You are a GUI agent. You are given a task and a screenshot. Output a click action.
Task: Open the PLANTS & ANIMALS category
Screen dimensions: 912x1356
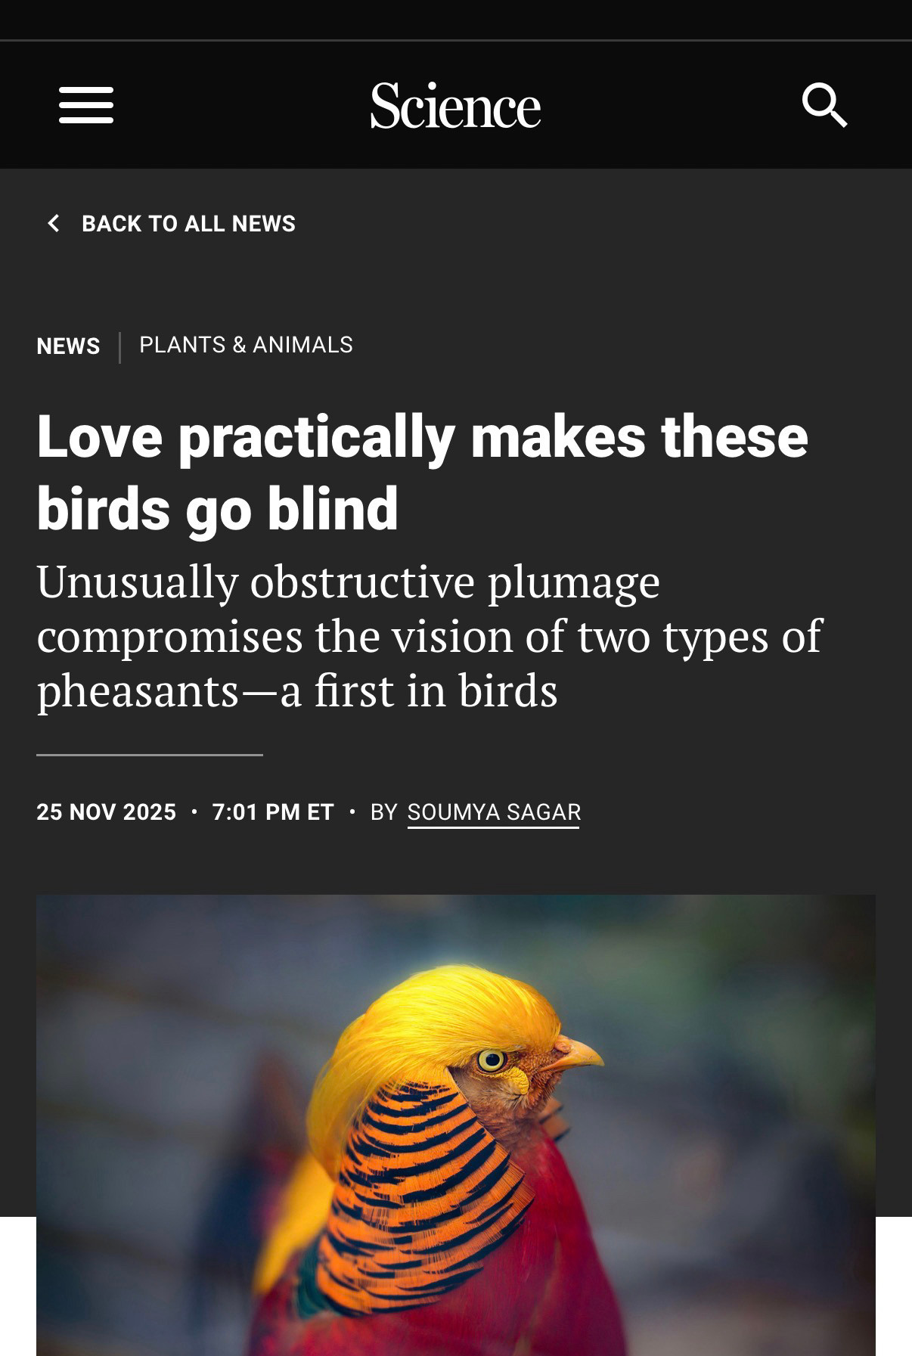[246, 345]
